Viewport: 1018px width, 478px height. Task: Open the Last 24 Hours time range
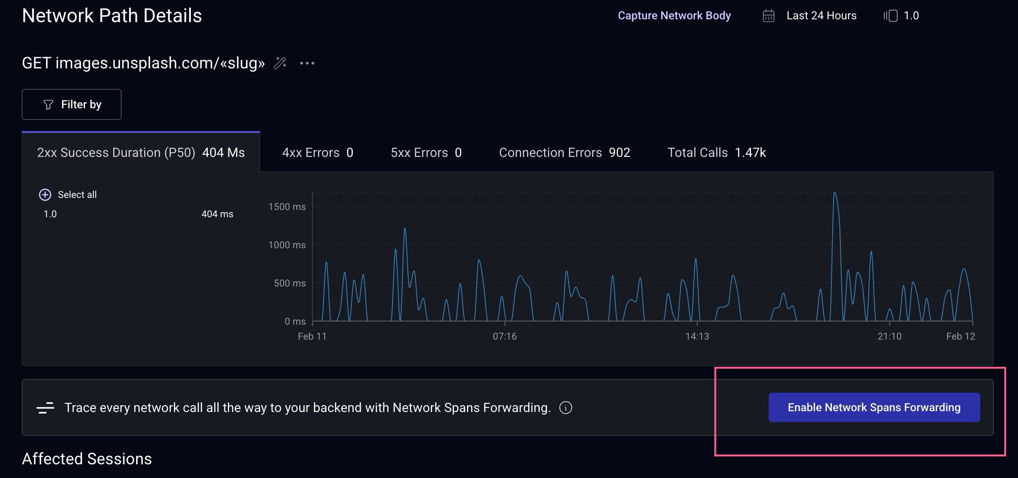pos(821,16)
